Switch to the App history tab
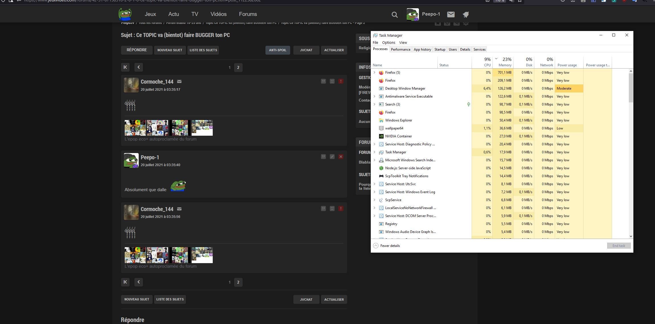655x324 pixels. (422, 49)
